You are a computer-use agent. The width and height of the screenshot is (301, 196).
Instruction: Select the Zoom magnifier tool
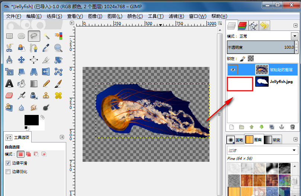[58, 48]
